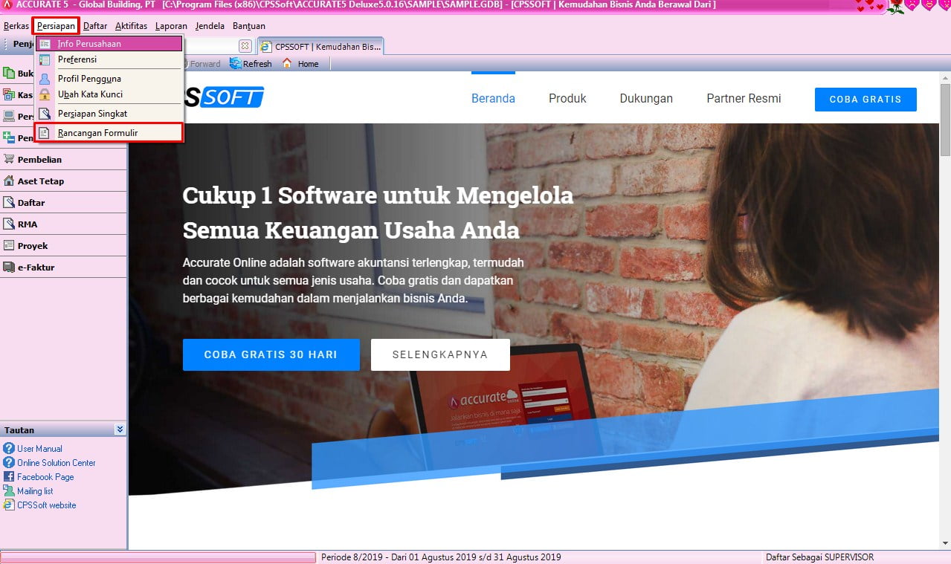Open the Produk page link

tap(567, 99)
